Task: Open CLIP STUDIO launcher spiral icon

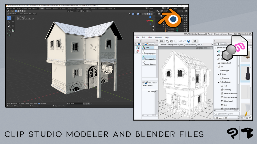Action: pos(162,41)
